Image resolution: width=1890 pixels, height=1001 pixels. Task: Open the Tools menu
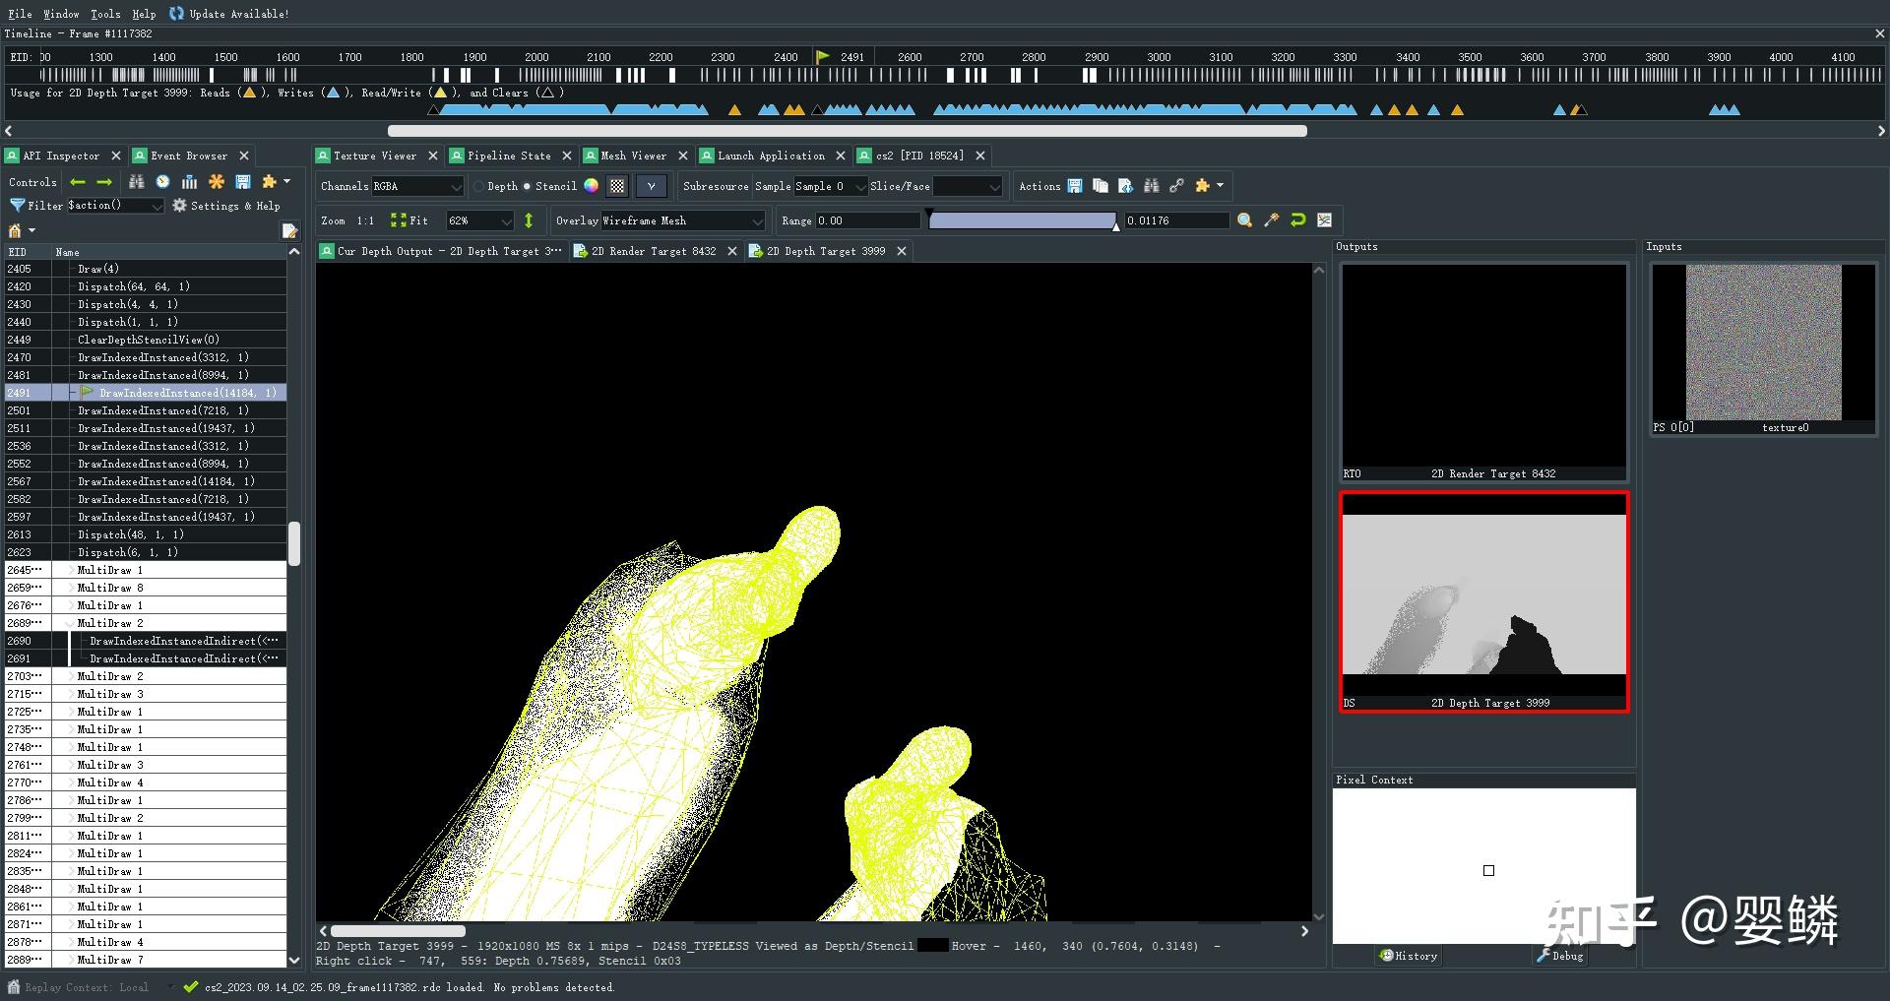tap(105, 14)
